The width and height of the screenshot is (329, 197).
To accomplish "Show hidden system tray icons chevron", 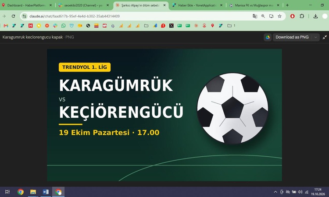I will [x=275, y=192].
